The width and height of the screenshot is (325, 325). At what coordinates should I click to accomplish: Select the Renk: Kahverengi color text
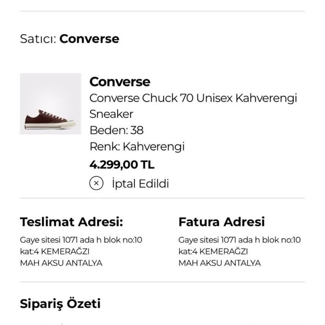tap(137, 146)
